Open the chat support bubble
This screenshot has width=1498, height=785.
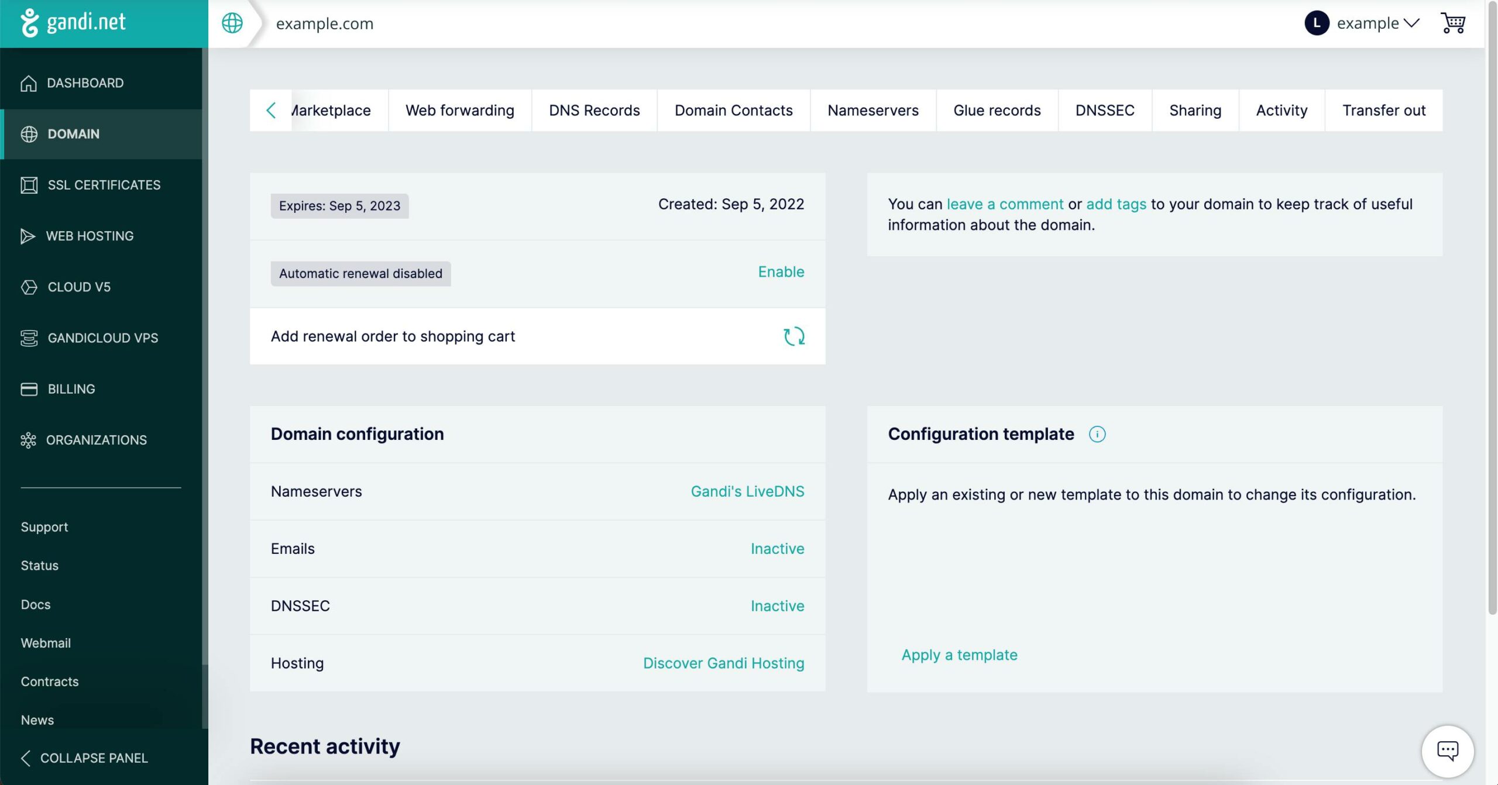pos(1448,751)
